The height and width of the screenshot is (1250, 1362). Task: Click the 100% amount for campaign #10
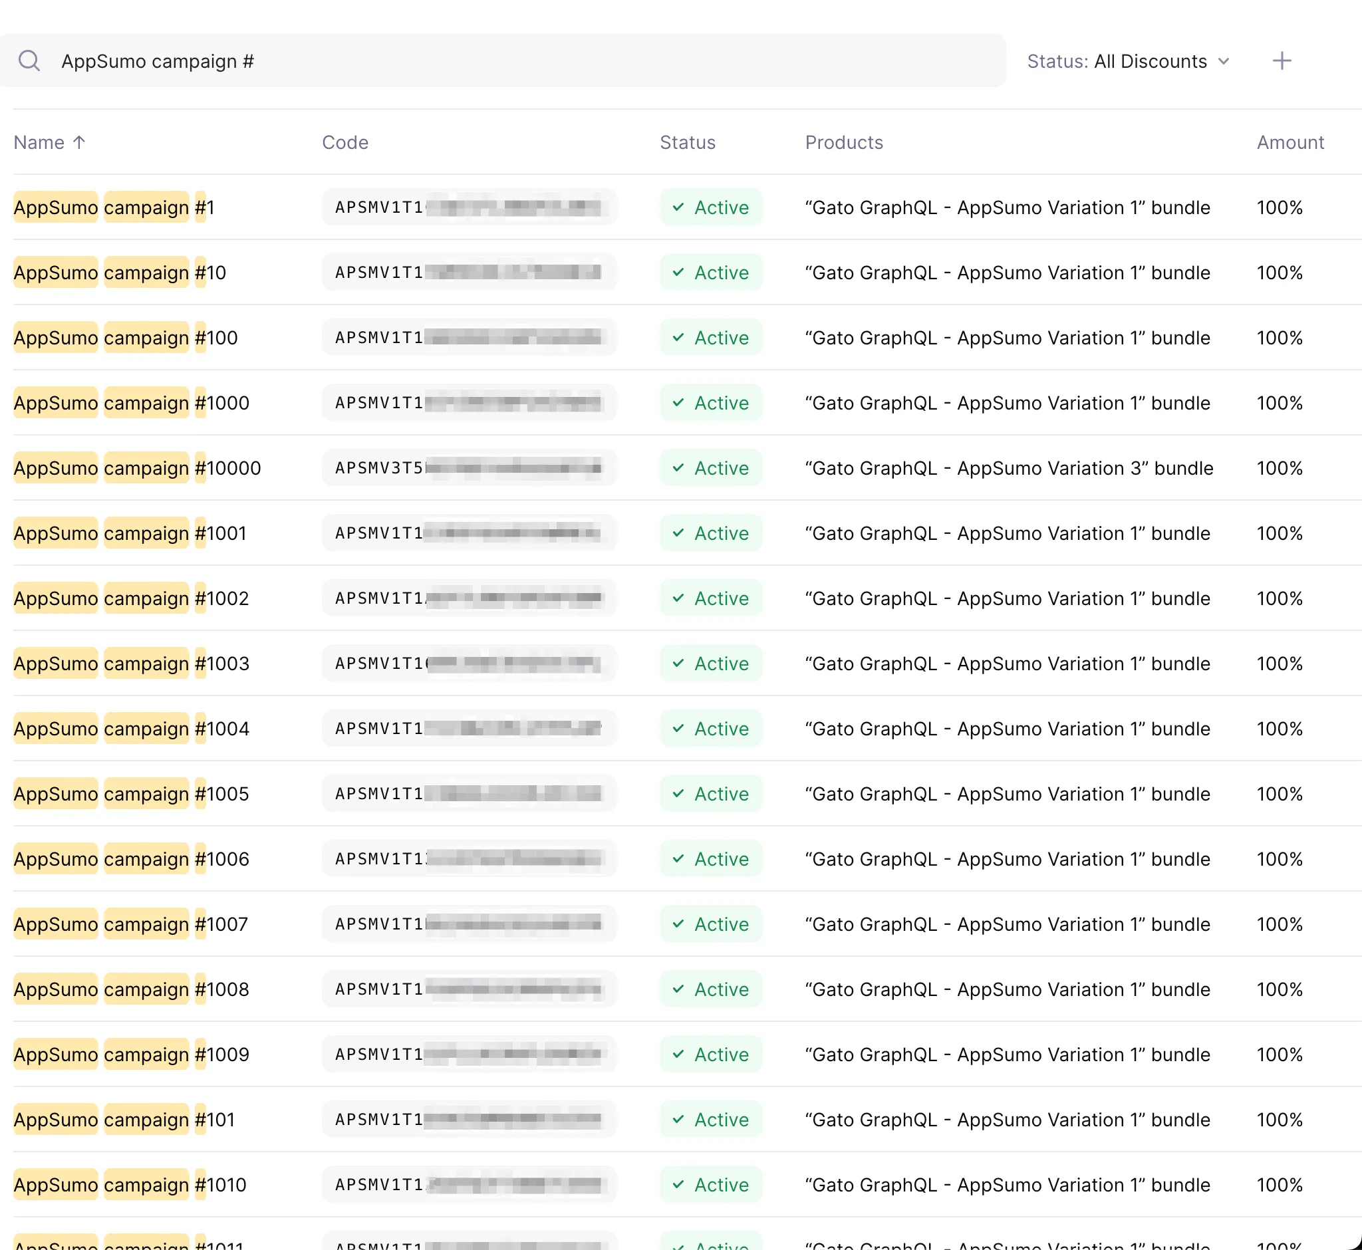tap(1280, 273)
